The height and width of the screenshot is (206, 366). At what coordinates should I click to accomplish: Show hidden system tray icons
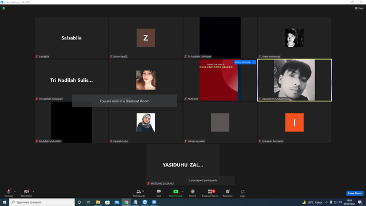click(327, 202)
